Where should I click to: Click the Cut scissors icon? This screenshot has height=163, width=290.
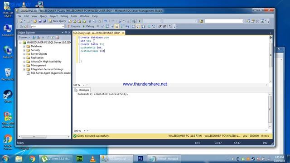coord(90,21)
